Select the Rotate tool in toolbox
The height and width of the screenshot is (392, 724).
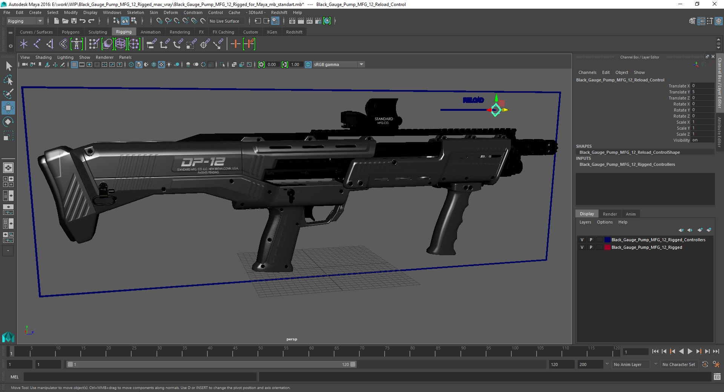click(8, 122)
